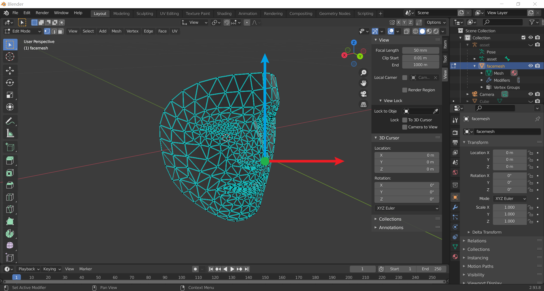Enable the Render Region checkbox
This screenshot has height=291, width=544.
tap(405, 90)
